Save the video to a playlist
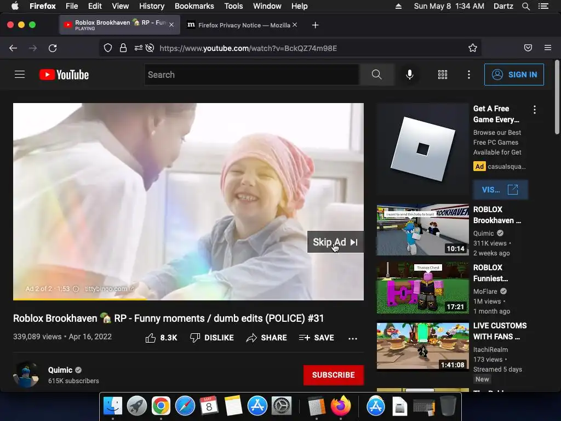The image size is (561, 421). point(317,338)
